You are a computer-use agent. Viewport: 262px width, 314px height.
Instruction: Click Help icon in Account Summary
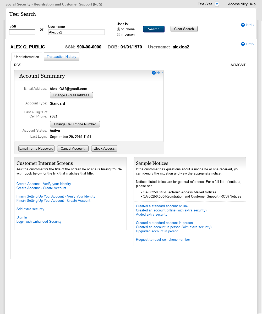154,73
